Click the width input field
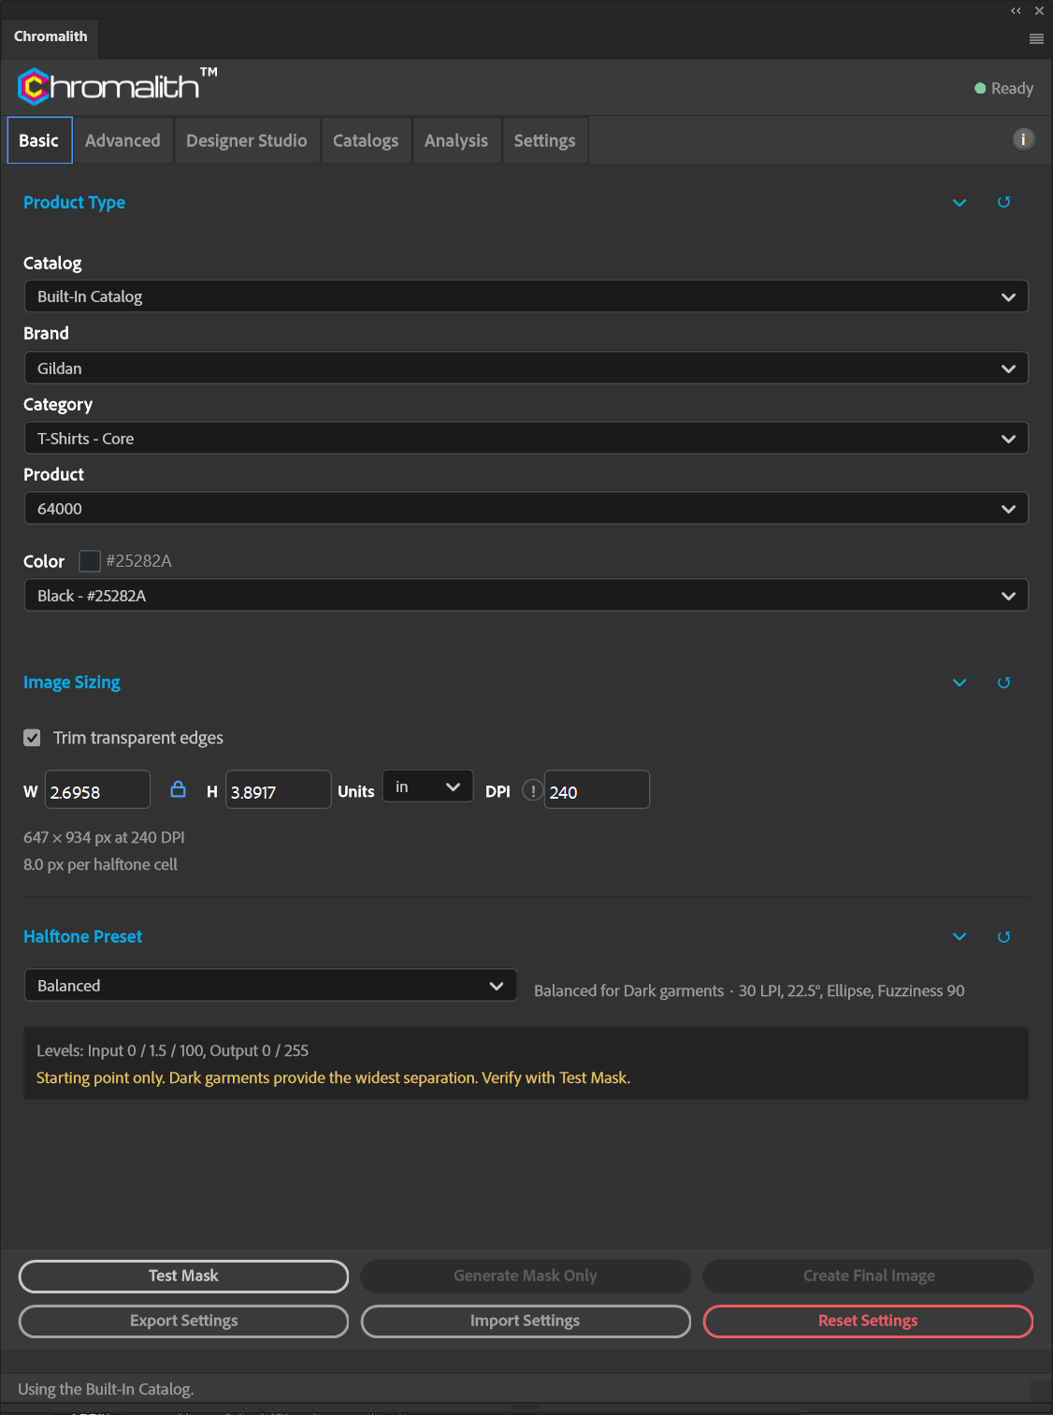The image size is (1053, 1415). pos(97,791)
